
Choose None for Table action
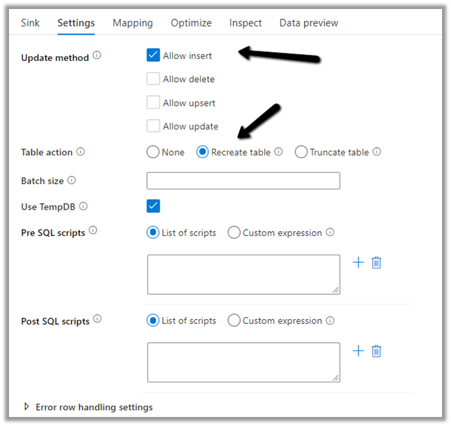tap(153, 152)
